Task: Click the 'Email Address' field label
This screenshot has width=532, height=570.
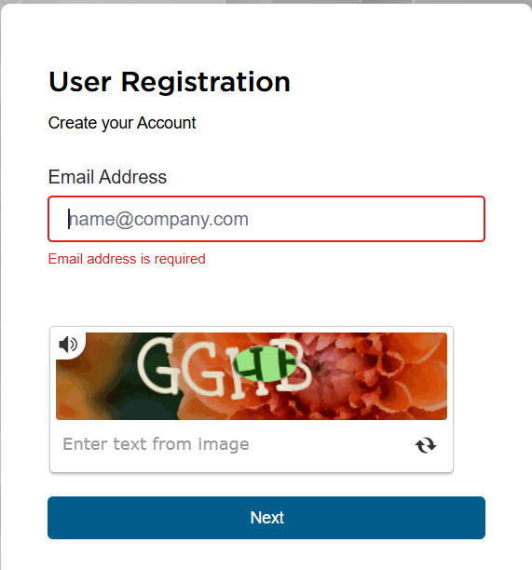Action: 107,177
